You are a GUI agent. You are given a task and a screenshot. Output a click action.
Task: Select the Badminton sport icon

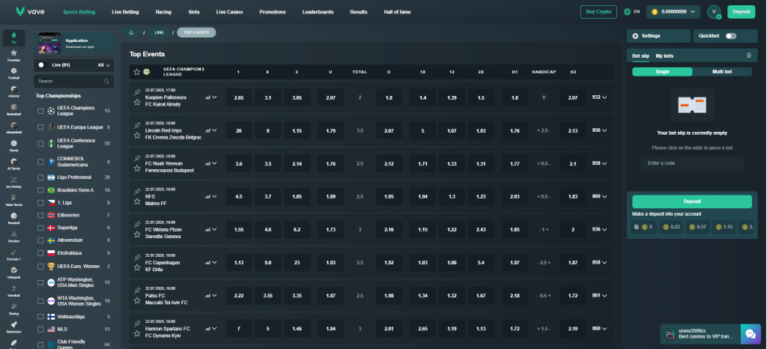(x=13, y=324)
